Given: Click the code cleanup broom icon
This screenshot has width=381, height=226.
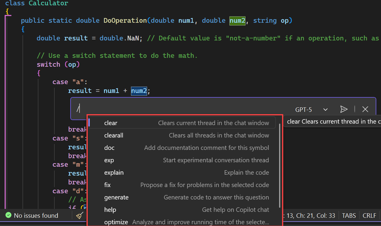Looking at the screenshot, I should pos(79,215).
